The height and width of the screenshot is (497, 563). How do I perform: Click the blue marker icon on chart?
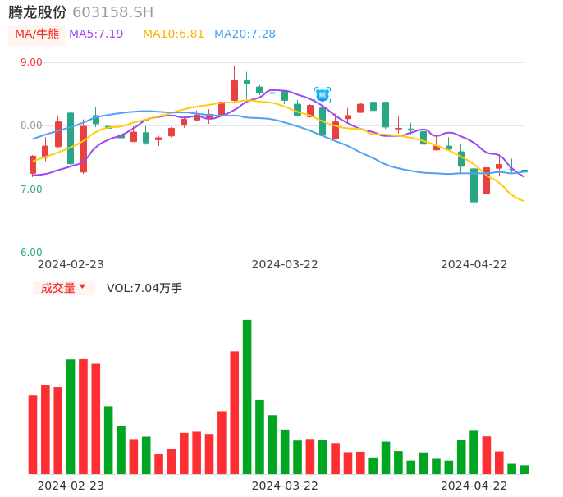tap(323, 95)
